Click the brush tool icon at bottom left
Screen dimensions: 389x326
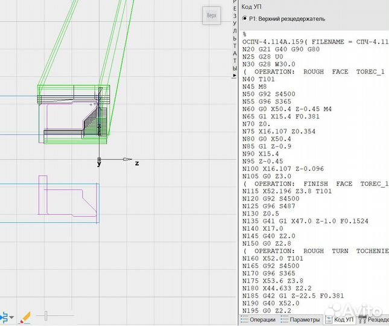(24, 317)
